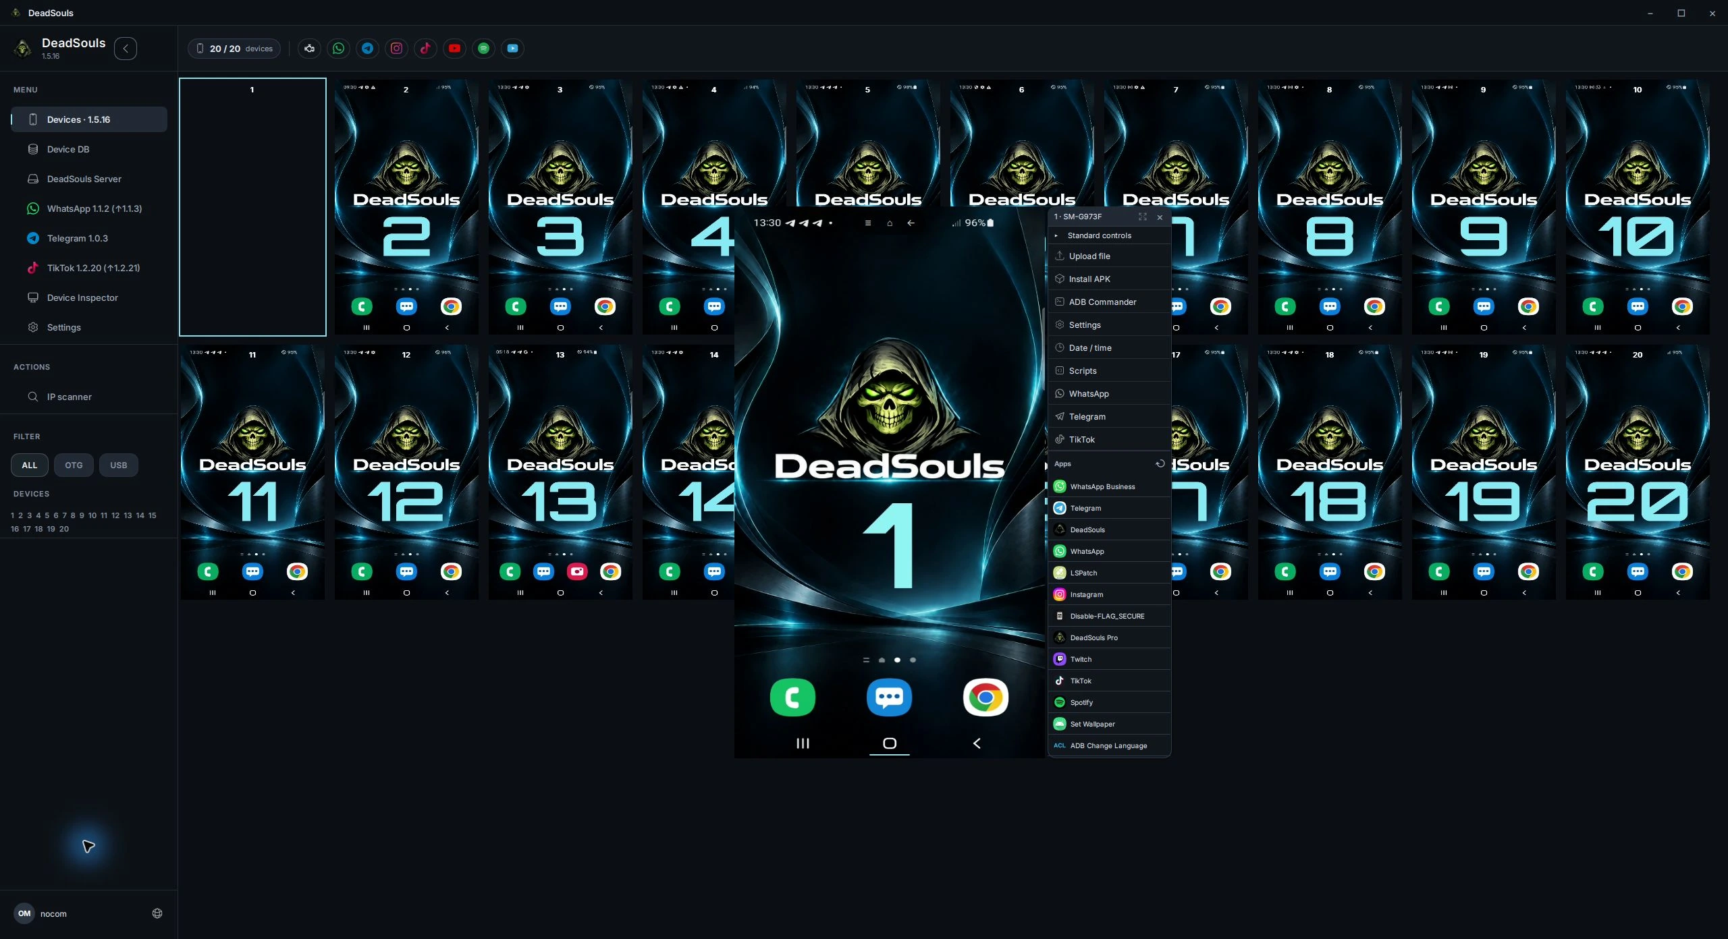Open DeadSouls Server menu item
The height and width of the screenshot is (939, 1728).
click(89, 179)
